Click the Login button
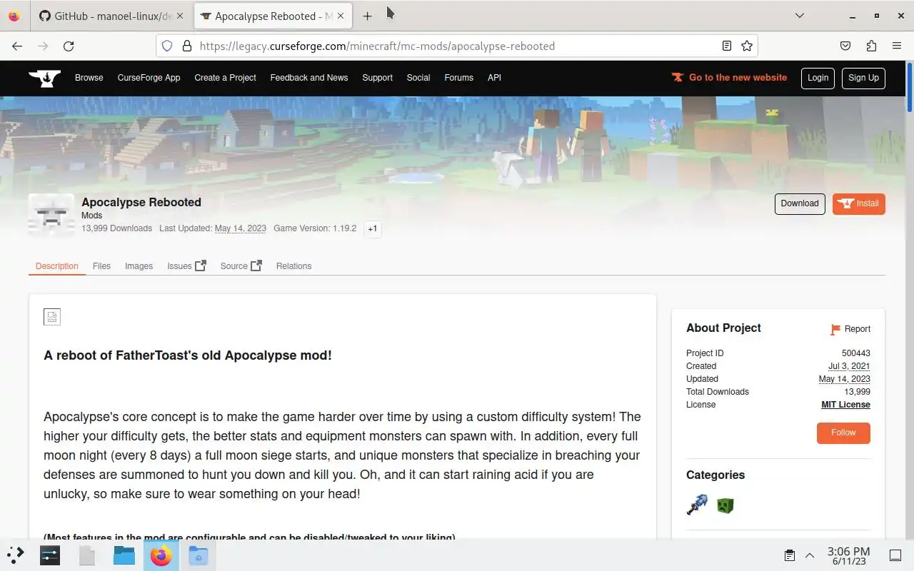 [818, 78]
